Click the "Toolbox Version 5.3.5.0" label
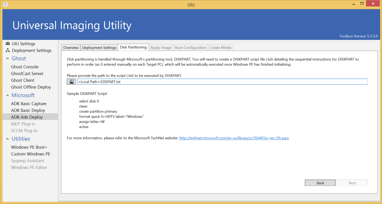The image size is (382, 204). (x=359, y=36)
